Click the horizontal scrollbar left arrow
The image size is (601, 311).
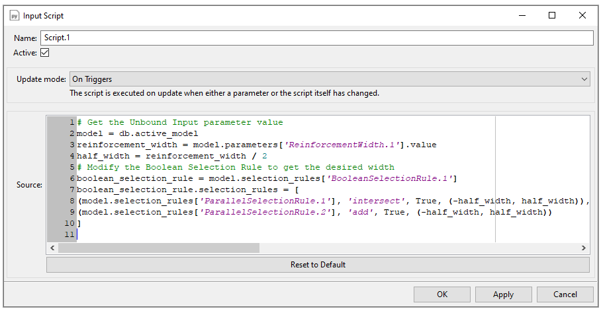click(52, 248)
